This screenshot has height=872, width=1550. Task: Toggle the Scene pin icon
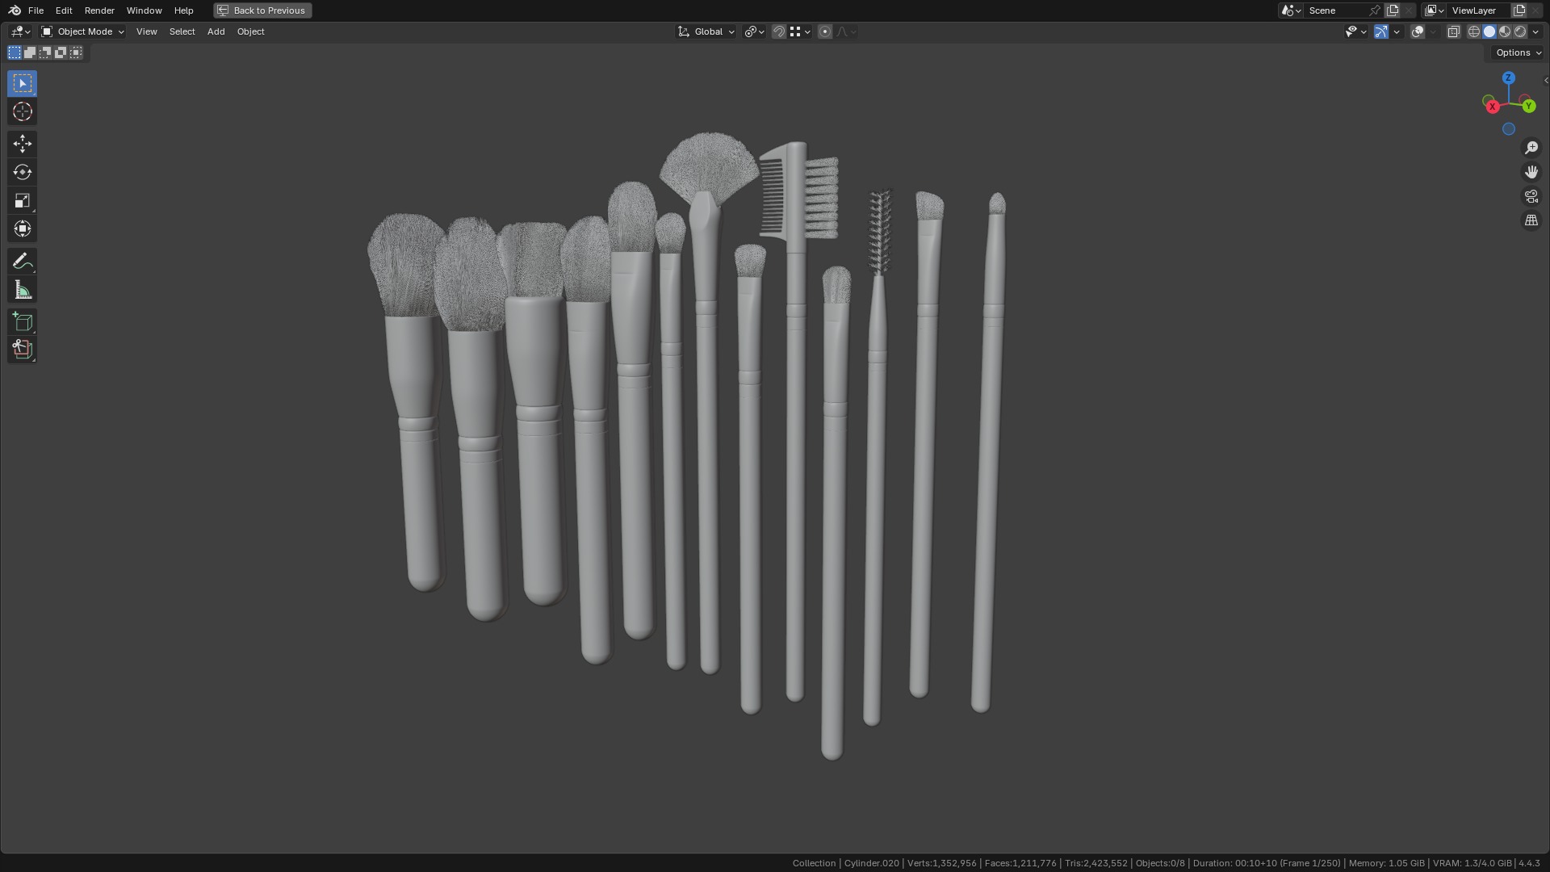[x=1375, y=10]
